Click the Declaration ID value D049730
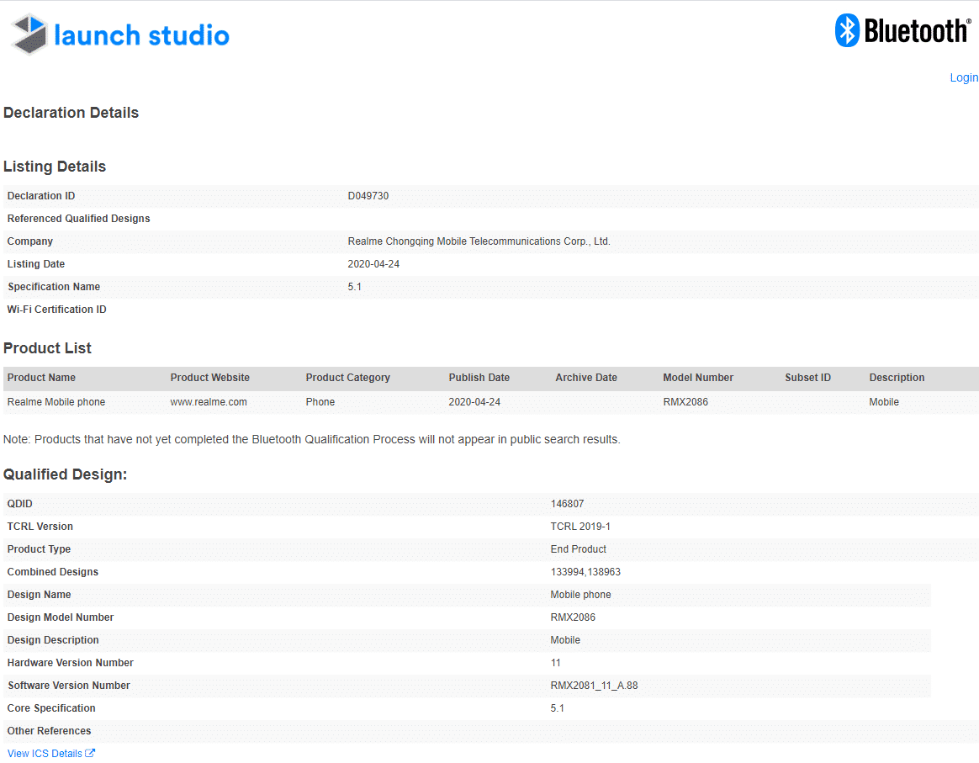The image size is (979, 763). (x=367, y=195)
